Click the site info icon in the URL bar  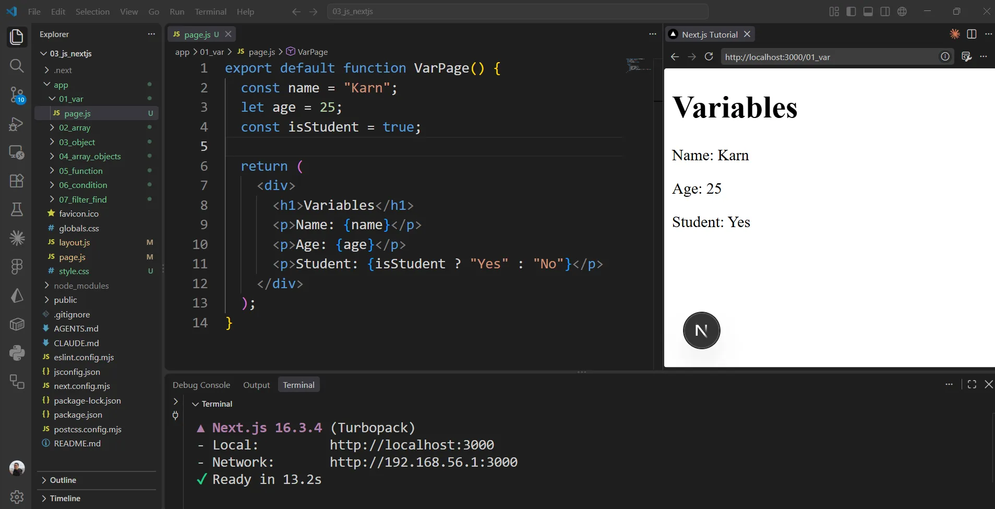[945, 57]
